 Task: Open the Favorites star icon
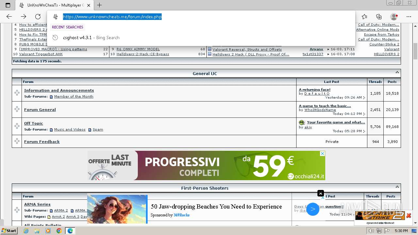pos(364,17)
